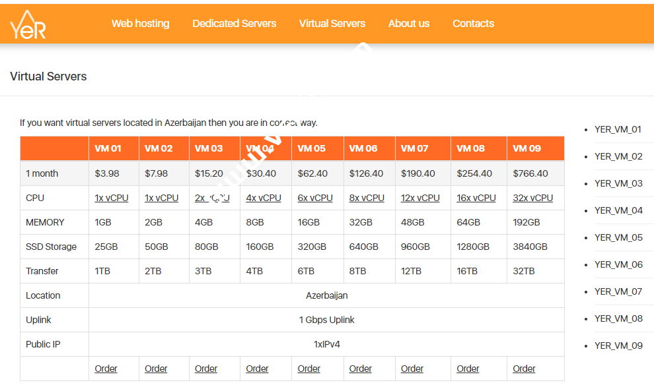The image size is (654, 389).
Task: Select YER_VM_01 in the sidebar
Action: coord(618,129)
